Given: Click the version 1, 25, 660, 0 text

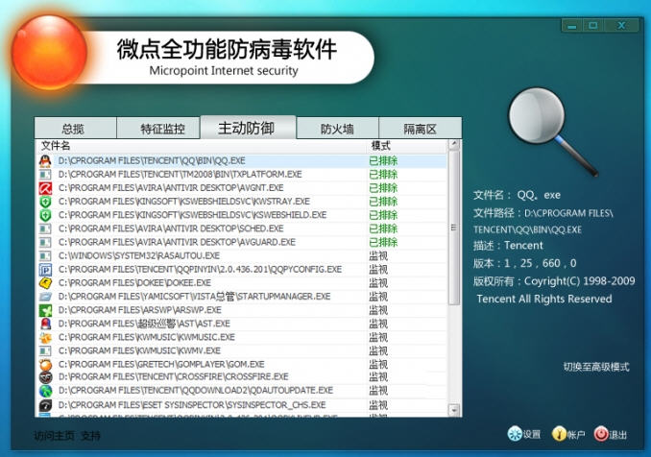Looking at the screenshot, I should coord(525,264).
